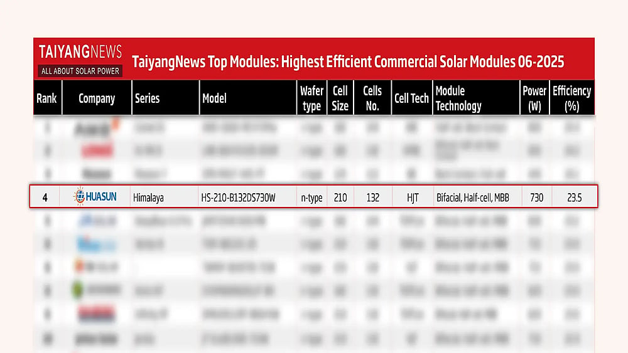Click the 'HJT' cell tech value
628x353 pixels.
click(x=413, y=198)
